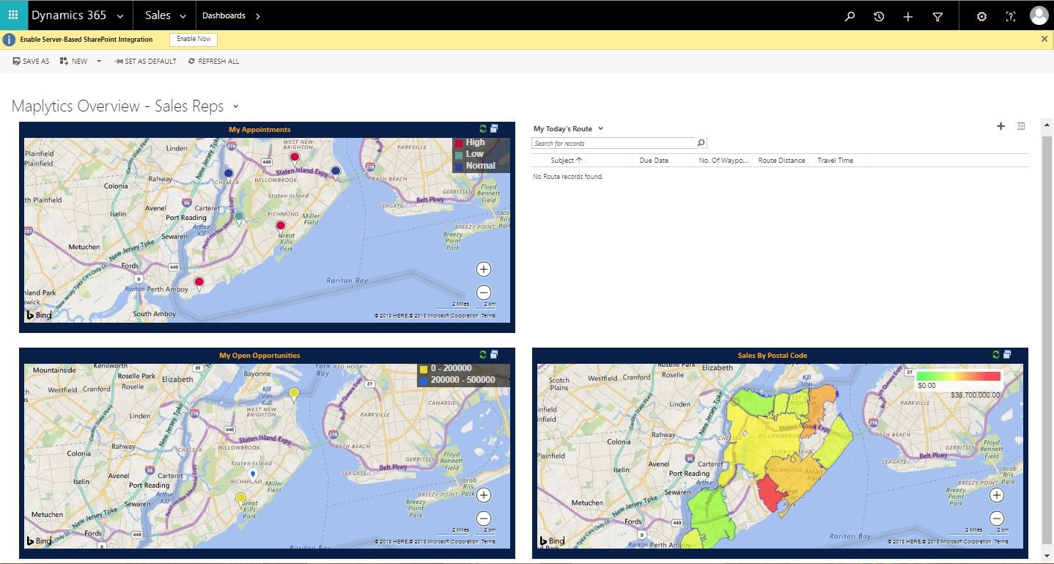This screenshot has width=1054, height=564.
Task: Expand the Dashboards breadcrumb chevron
Action: click(x=257, y=16)
